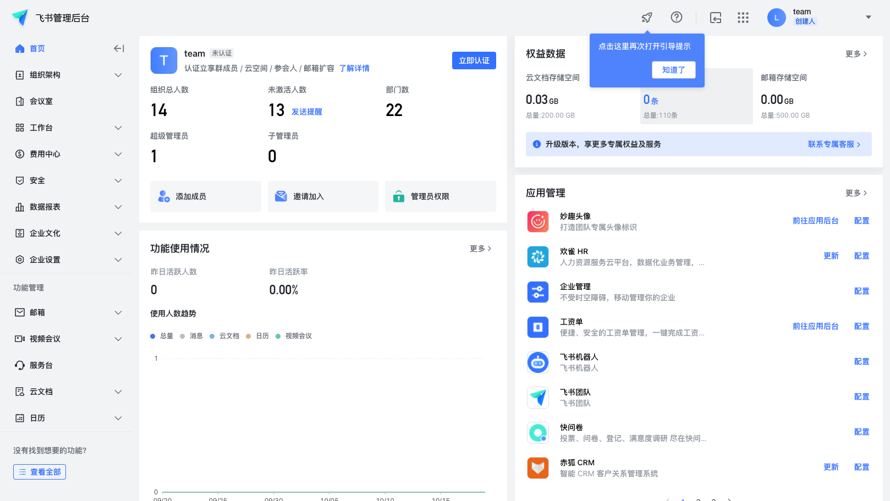890x501 pixels.
Task: Open the announcement megaphone icon in top bar
Action: [646, 17]
